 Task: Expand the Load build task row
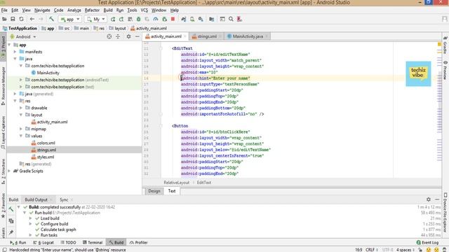coord(30,218)
